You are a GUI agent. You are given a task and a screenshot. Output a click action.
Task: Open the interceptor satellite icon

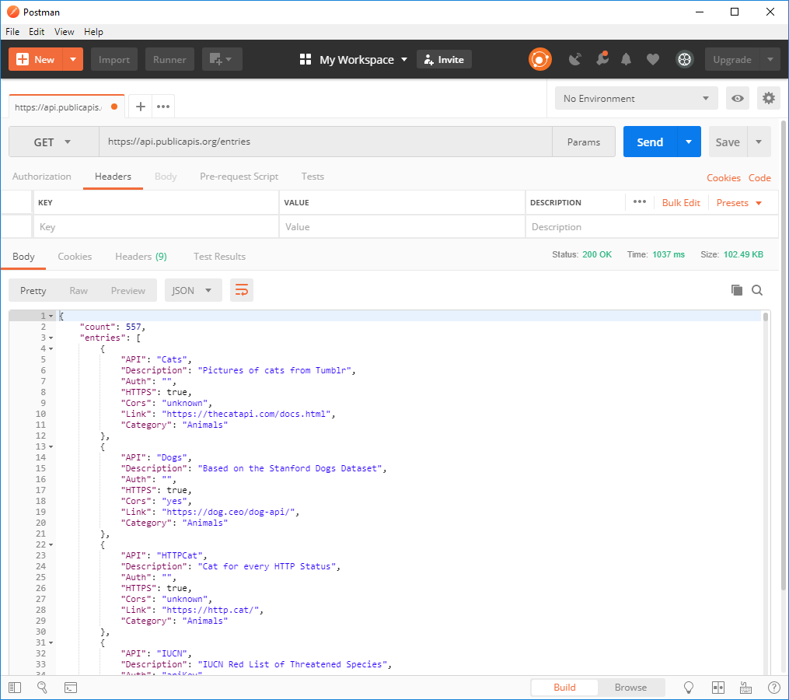(x=575, y=59)
